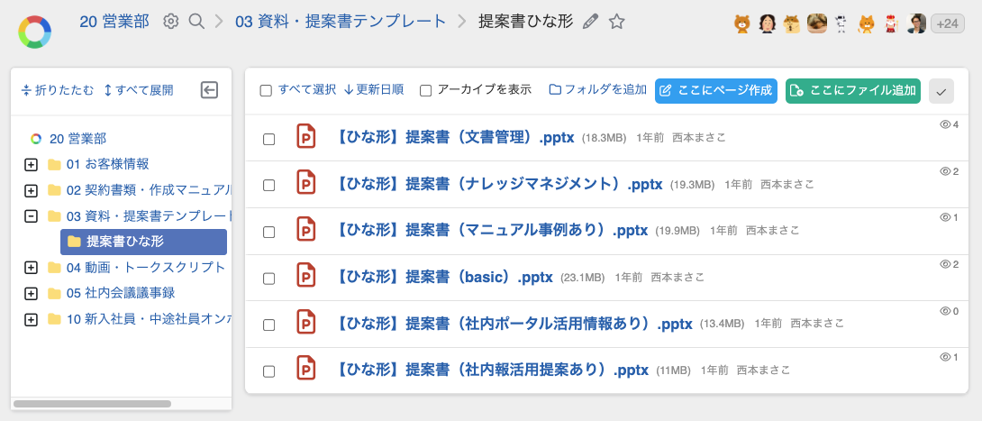Click the pencil edit icon beside 提案書ひな形
The width and height of the screenshot is (982, 421).
(x=591, y=22)
